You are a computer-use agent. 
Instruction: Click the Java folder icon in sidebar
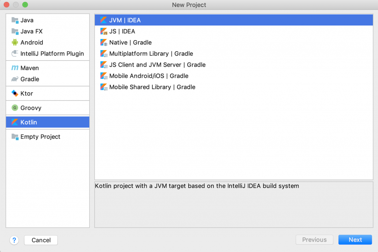click(x=15, y=20)
